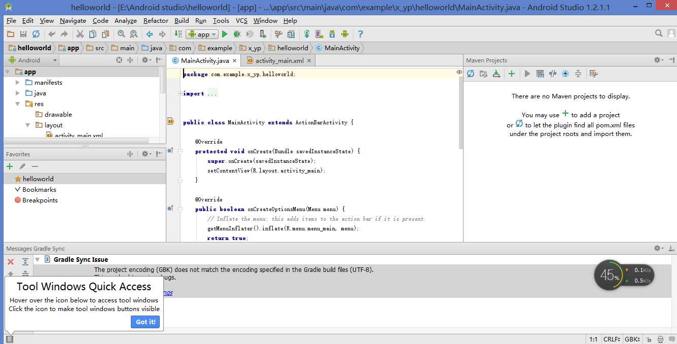Viewport: 677px width, 344px height.
Task: Click Attach debugger to Android process icon
Action: [262, 34]
